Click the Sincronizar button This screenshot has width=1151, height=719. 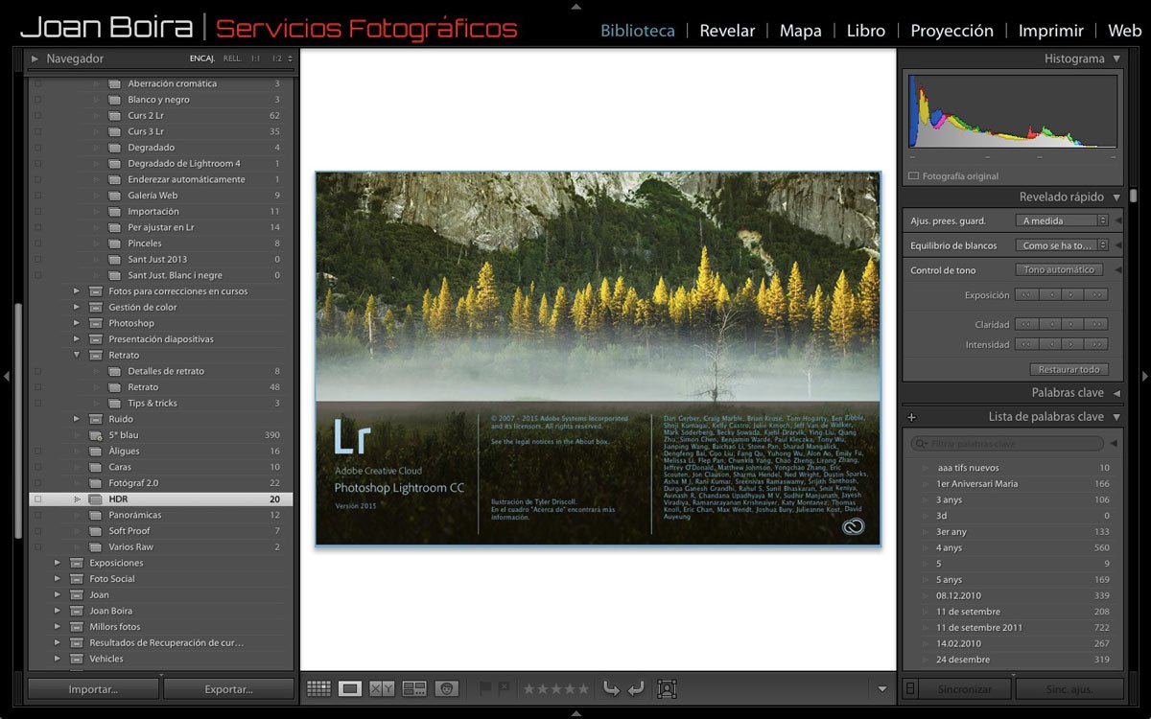click(x=964, y=688)
